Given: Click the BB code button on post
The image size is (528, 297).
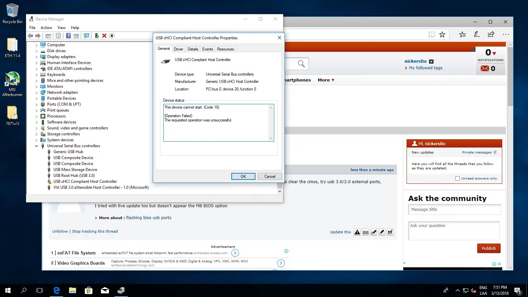Looking at the screenshot, I should click(365, 232).
